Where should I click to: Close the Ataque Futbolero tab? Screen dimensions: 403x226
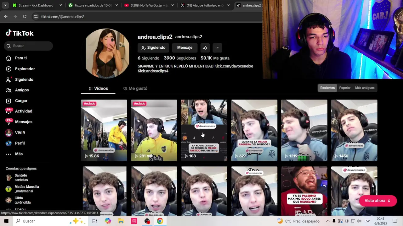click(x=228, y=5)
